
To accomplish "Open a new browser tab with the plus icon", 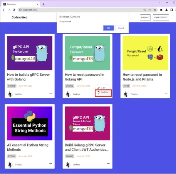I will click(44, 4).
